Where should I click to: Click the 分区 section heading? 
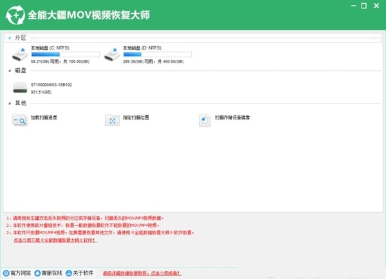pos(21,38)
